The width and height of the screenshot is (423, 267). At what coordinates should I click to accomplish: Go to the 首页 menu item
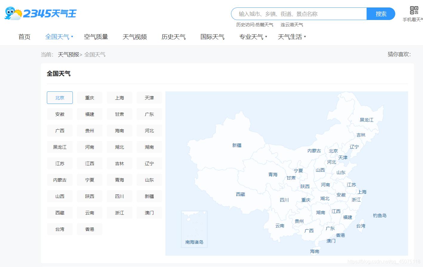[24, 36]
